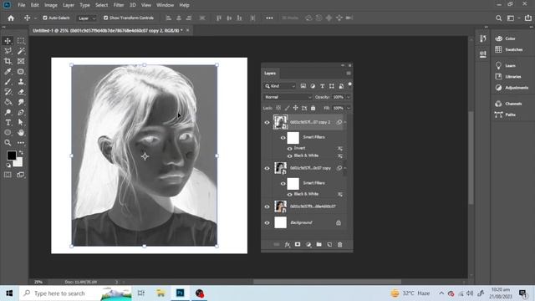
Task: Click the white background color swatch
Action: point(19,163)
